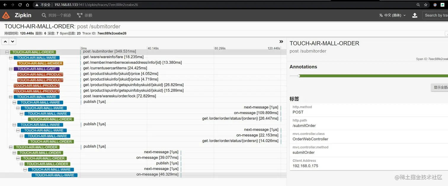Viewport: 448px width, 186px height.
Task: Select the skuinfo price span [4.052ms]
Action: click(121, 74)
